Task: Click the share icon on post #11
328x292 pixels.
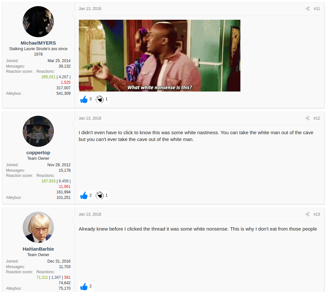Action: pyautogui.click(x=308, y=9)
